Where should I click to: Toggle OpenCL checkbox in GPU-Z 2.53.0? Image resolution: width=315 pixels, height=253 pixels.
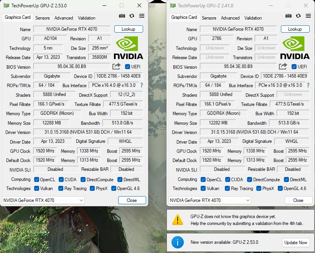[x=36, y=179]
